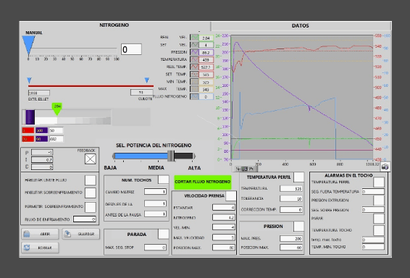Click the REAL VEL. legend value 2.84
The height and width of the screenshot is (278, 410).
206,38
